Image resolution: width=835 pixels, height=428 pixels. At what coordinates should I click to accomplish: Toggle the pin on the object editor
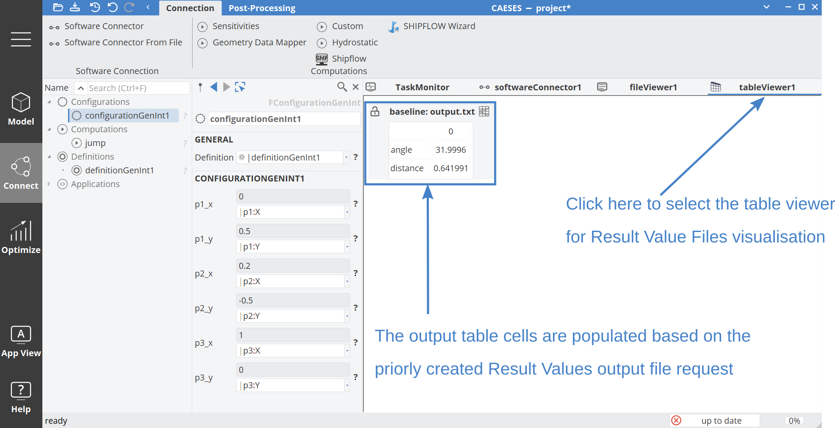[x=200, y=87]
